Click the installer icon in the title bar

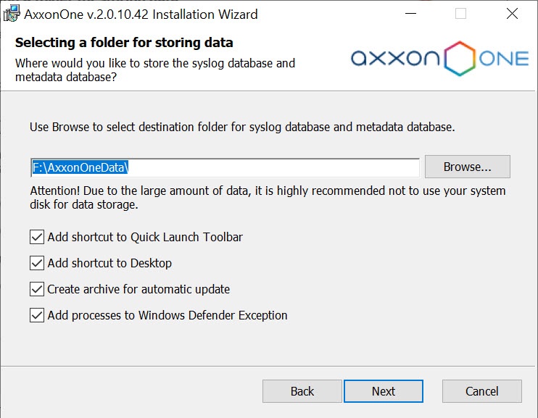pos(11,14)
